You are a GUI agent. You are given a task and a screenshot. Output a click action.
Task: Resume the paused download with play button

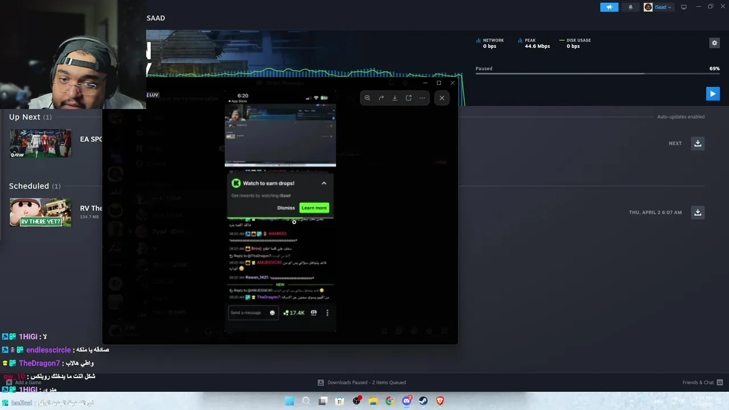712,94
